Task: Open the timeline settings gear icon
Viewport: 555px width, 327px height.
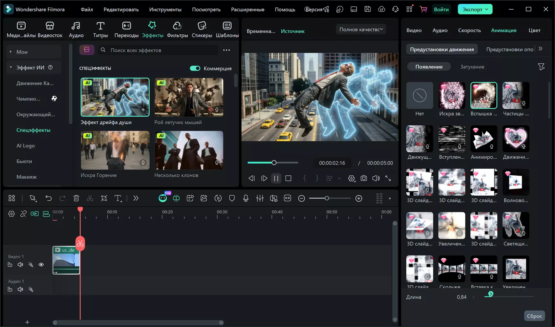Action: tap(12, 214)
